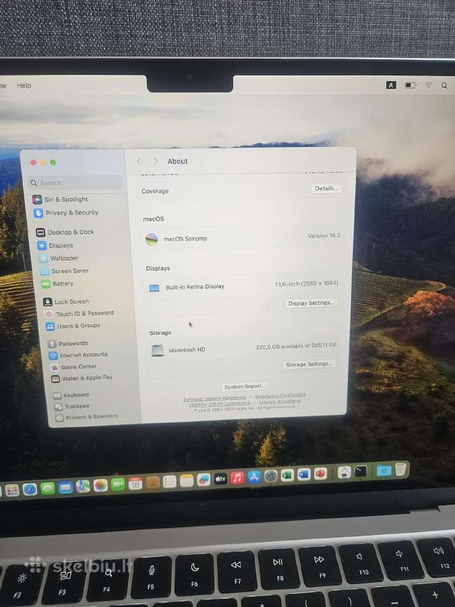Open Spotlight search in menu bar
This screenshot has height=607, width=455.
(x=445, y=85)
